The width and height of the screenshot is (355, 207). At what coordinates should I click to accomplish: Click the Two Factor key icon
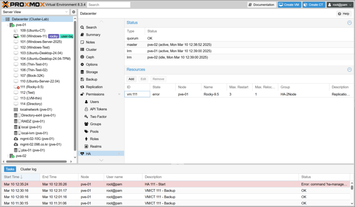coord(86,117)
